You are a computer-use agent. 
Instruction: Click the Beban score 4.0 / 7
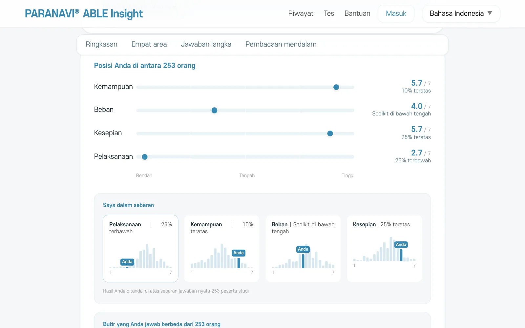(x=421, y=106)
